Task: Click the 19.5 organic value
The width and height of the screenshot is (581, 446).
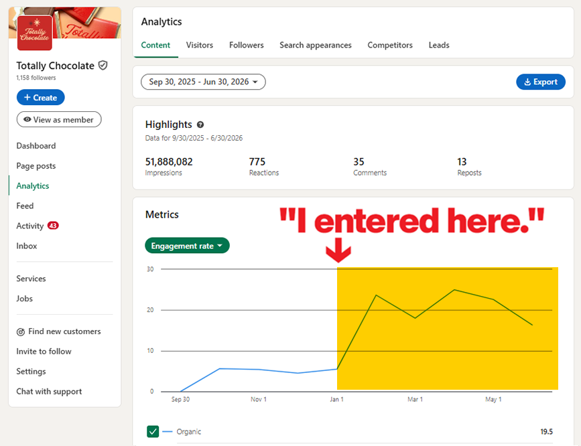Action: tap(547, 431)
